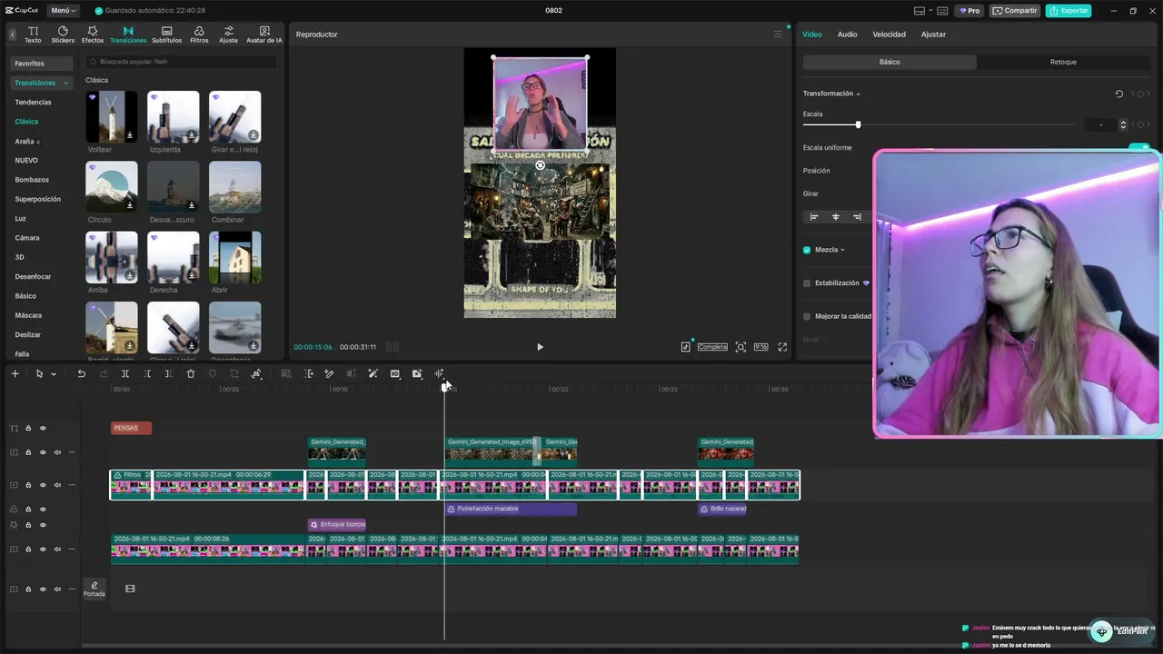Open the 9:16 aspect ratio selector
Image resolution: width=1163 pixels, height=654 pixels.
[x=760, y=347]
